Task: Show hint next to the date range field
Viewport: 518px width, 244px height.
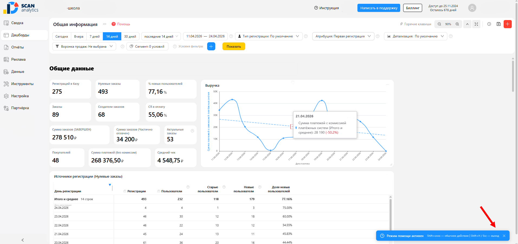Action: (231, 36)
